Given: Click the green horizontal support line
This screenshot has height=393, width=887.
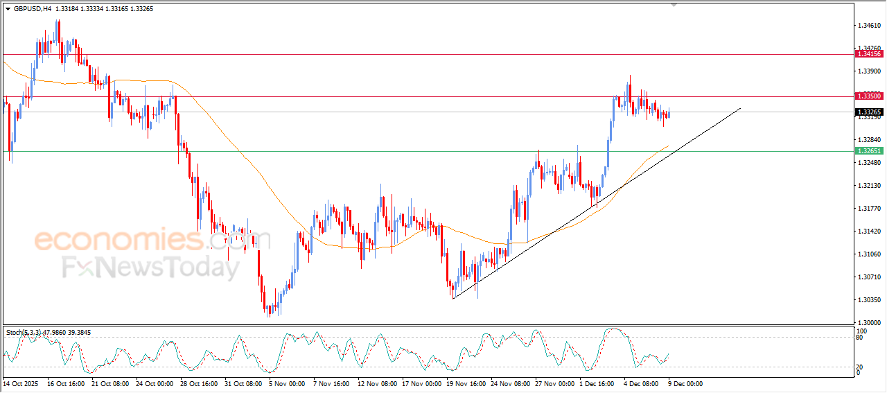Looking at the screenshot, I should coord(416,151).
